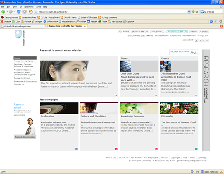Viewport: 224px width, 174px height.
Task: Open the Outline developer toolbar menu
Action: click(x=81, y=21)
